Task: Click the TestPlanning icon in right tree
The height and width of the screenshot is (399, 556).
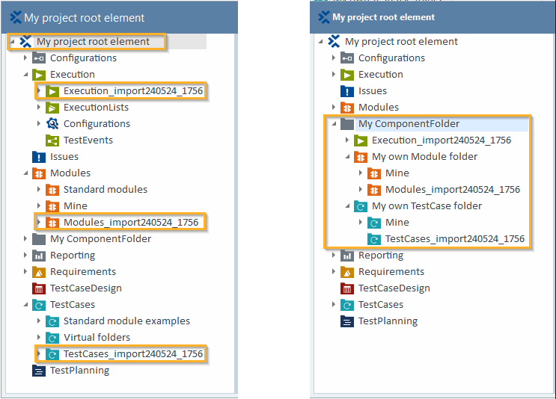Action: click(346, 321)
